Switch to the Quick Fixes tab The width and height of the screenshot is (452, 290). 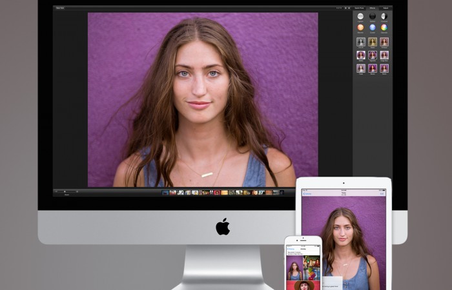(x=359, y=8)
